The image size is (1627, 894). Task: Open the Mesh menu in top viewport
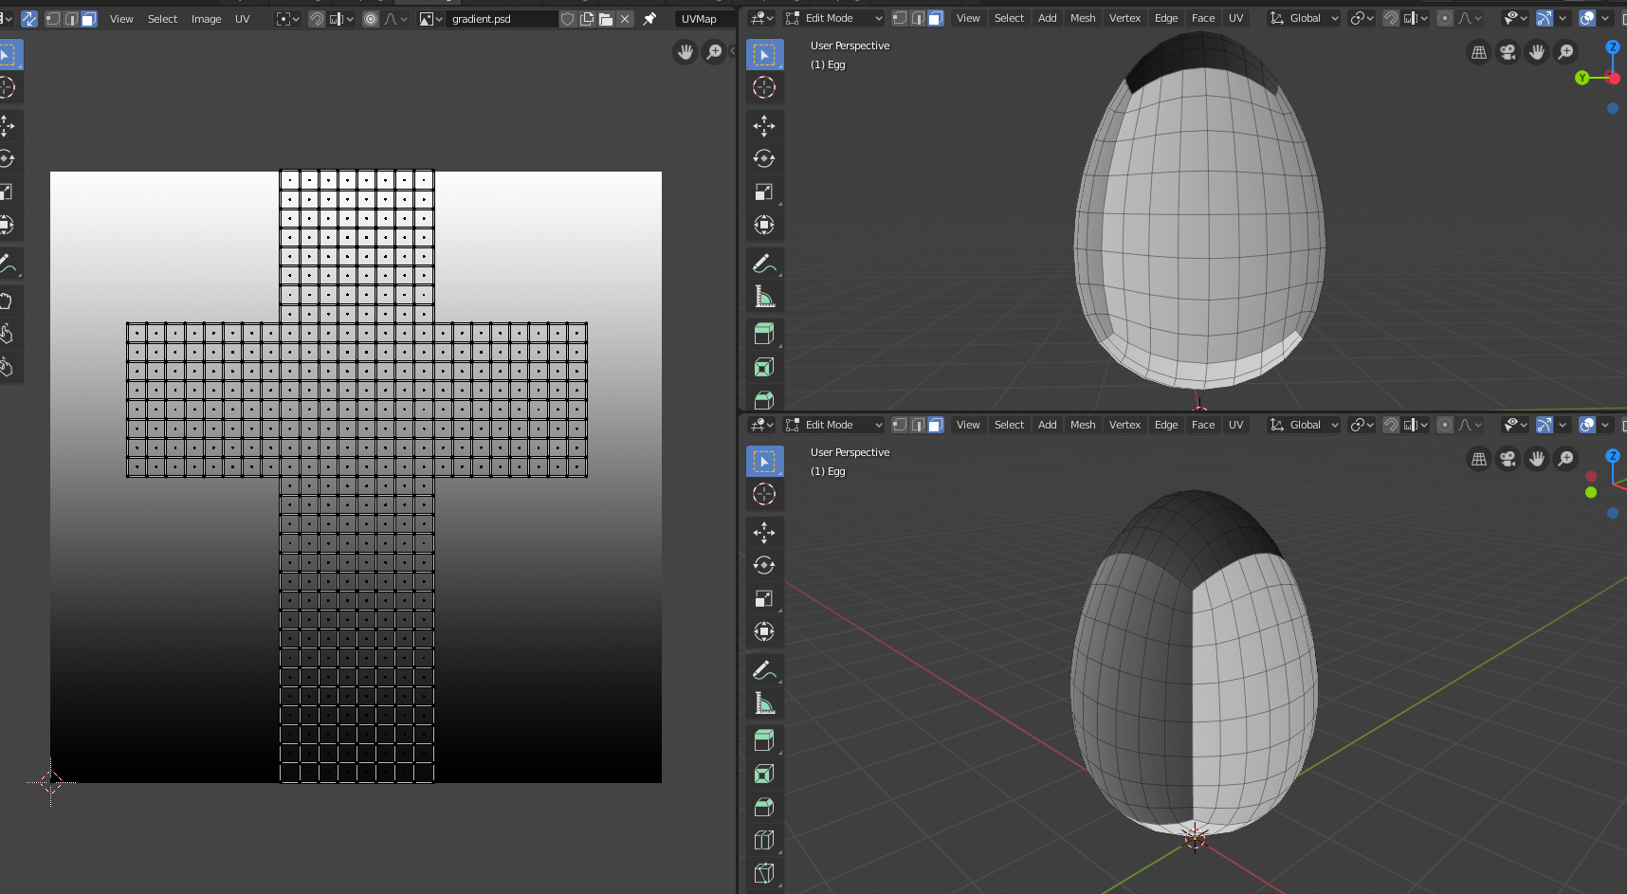[1083, 18]
